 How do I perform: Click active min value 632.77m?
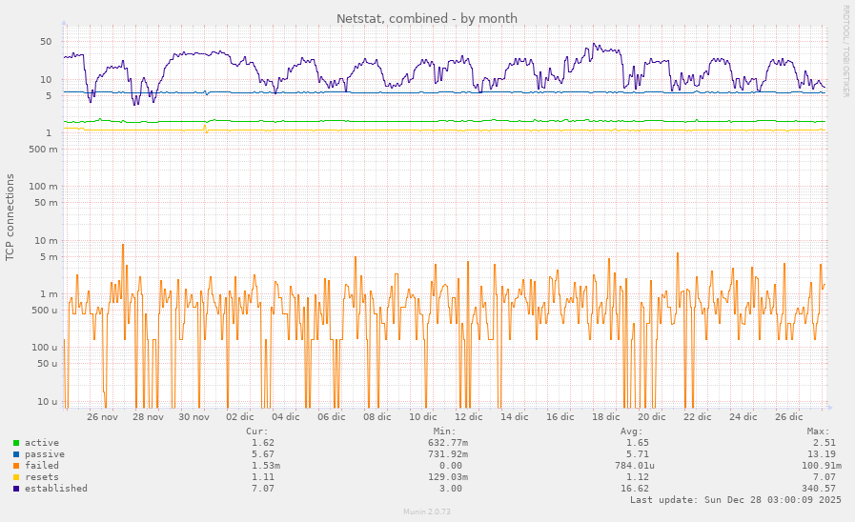448,443
